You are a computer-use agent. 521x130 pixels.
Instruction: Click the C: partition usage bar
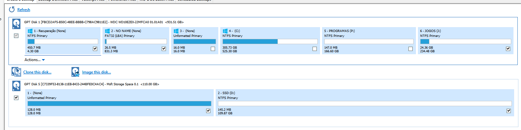(270, 41)
